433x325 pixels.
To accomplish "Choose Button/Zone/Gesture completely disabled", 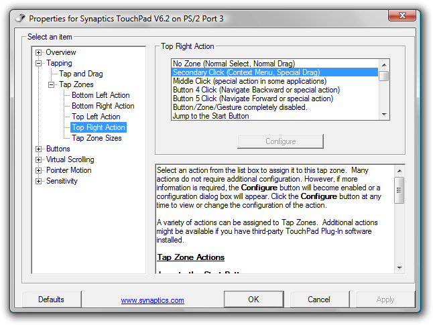I will (x=275, y=107).
